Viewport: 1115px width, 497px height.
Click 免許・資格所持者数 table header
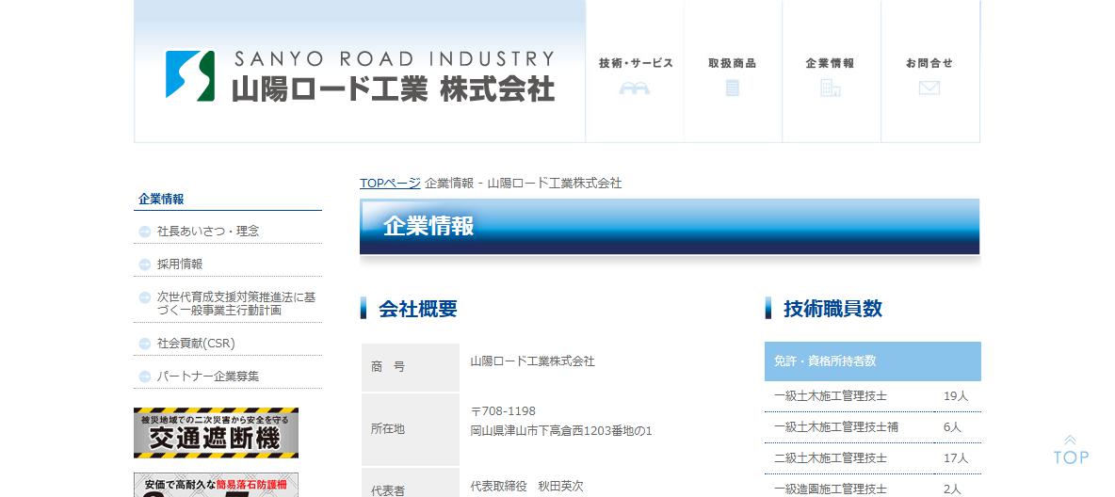[x=873, y=361]
